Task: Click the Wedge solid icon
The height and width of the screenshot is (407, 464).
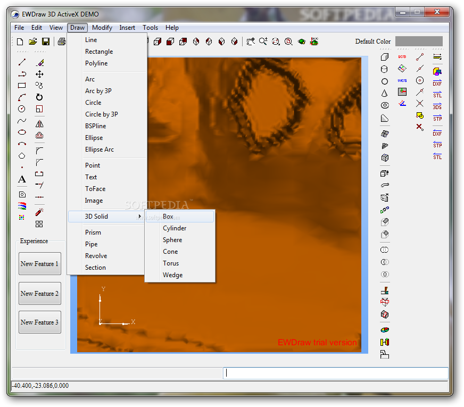Action: pyautogui.click(x=385, y=118)
